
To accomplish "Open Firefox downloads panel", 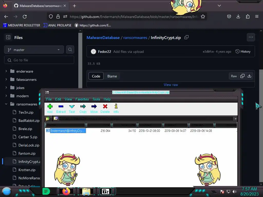I will [x=238, y=16].
